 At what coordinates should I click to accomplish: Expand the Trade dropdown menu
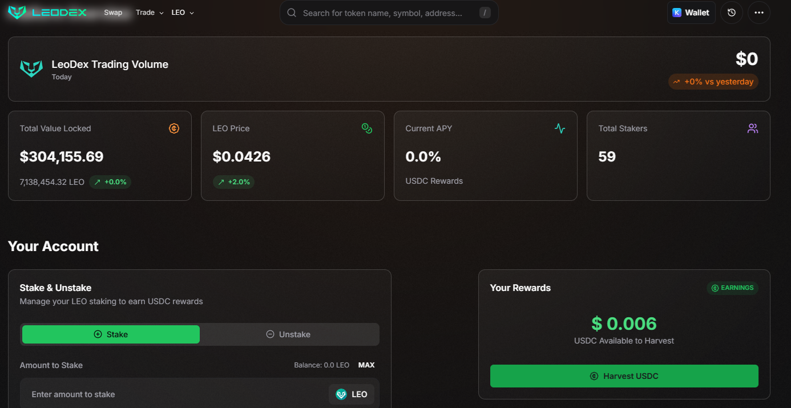click(150, 13)
